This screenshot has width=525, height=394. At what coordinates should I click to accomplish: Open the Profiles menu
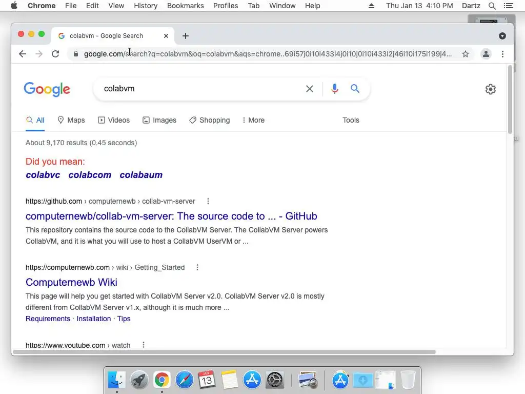pyautogui.click(x=226, y=6)
